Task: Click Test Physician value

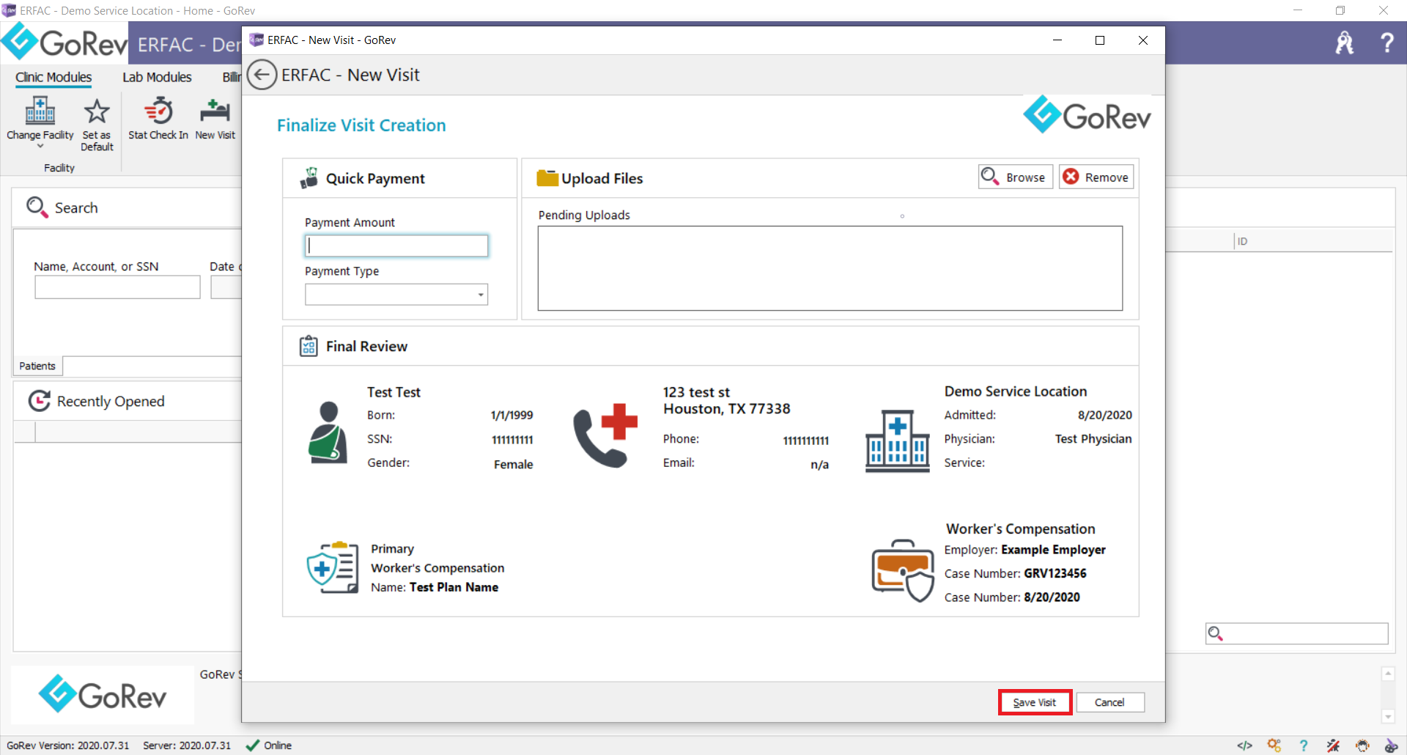Action: 1093,439
